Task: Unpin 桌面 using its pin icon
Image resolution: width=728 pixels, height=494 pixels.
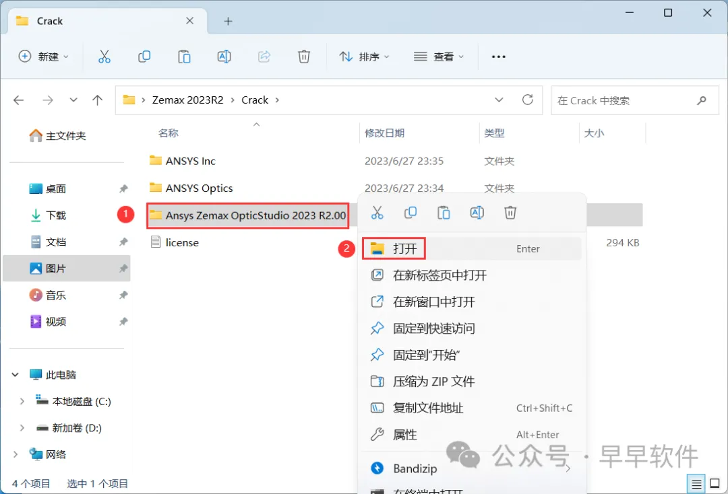Action: click(x=123, y=189)
